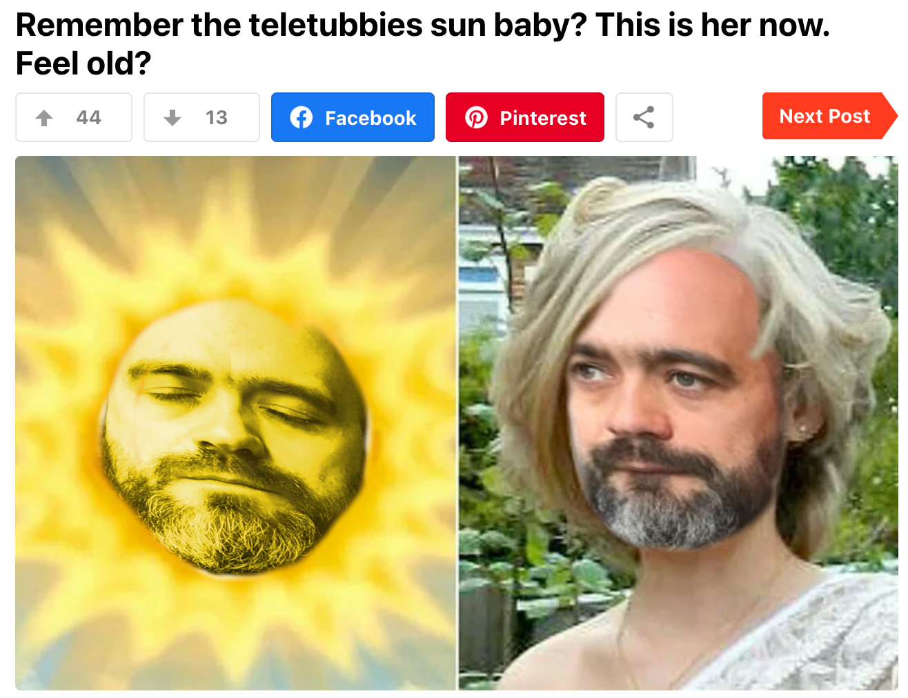Click the Facebook logo icon
Screen dimensions: 908x698
click(x=302, y=118)
